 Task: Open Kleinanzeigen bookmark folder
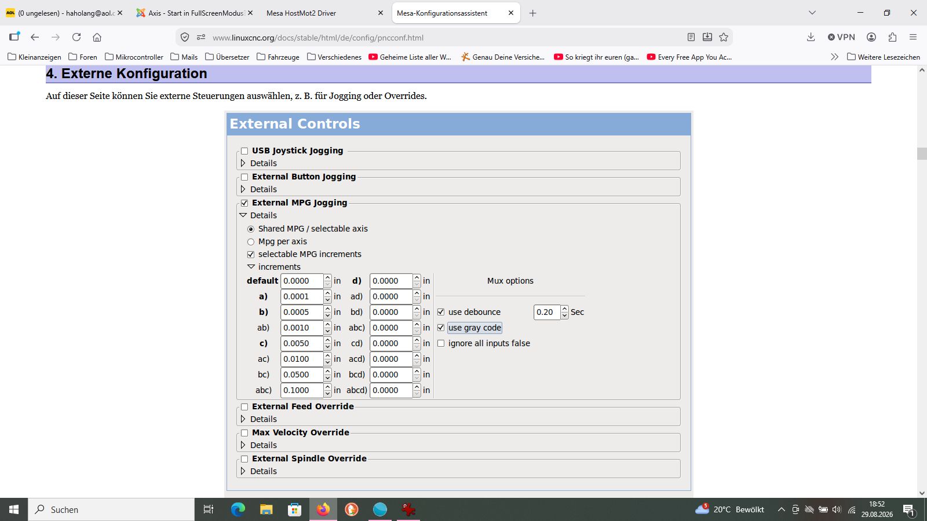click(35, 57)
